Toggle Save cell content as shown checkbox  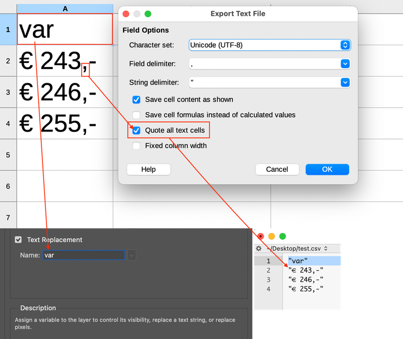point(136,100)
